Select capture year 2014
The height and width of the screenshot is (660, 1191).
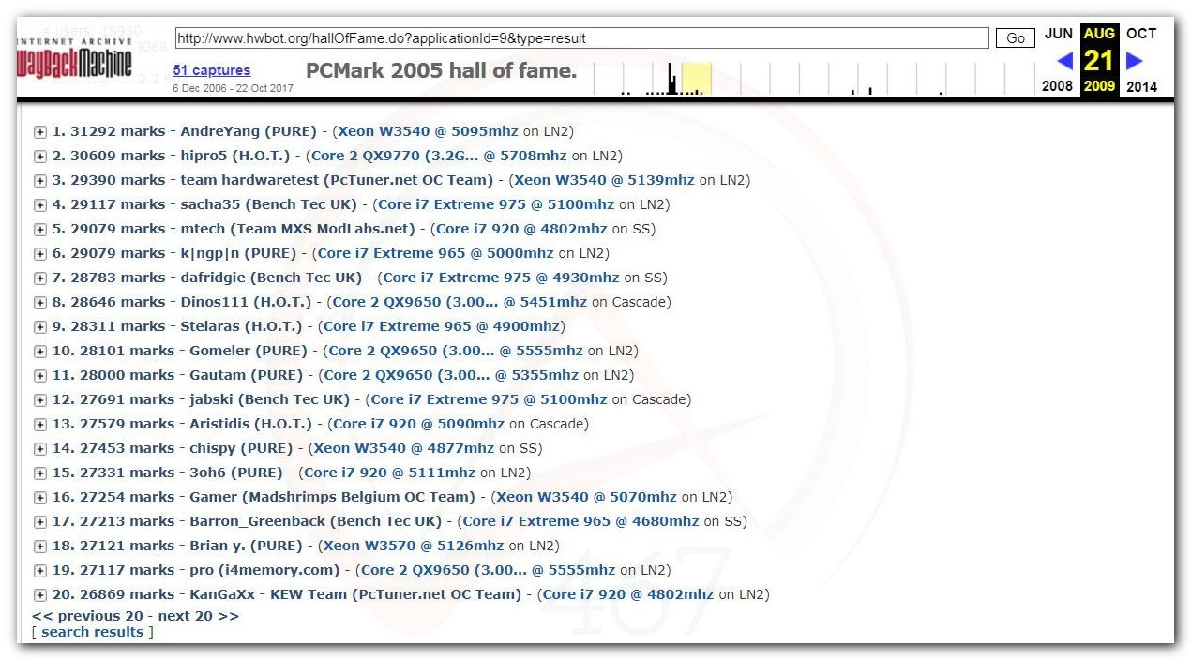click(x=1141, y=86)
